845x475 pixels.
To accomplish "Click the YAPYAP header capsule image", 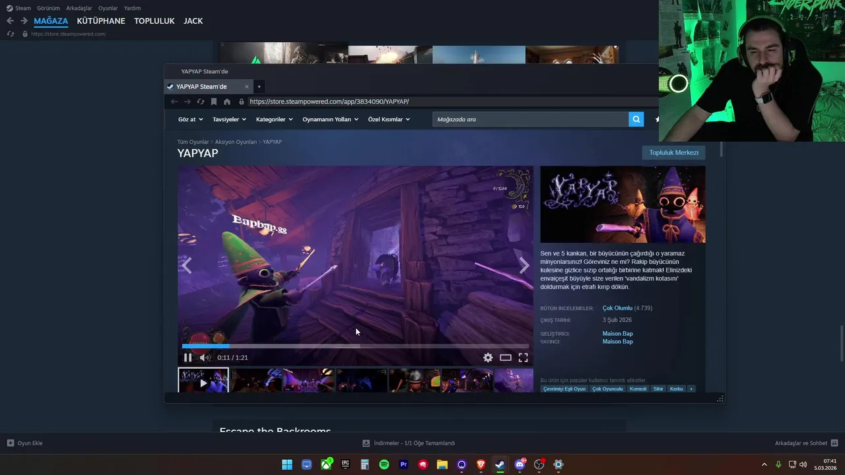I will click(623, 205).
